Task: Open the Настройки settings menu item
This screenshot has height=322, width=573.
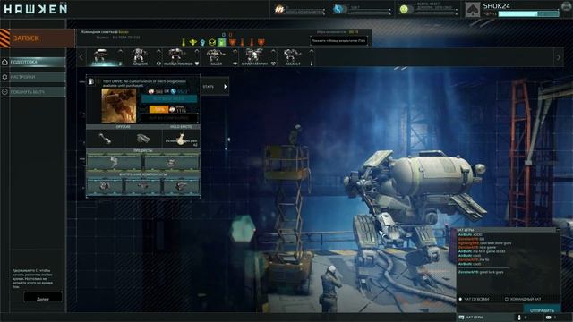Action: click(x=33, y=77)
